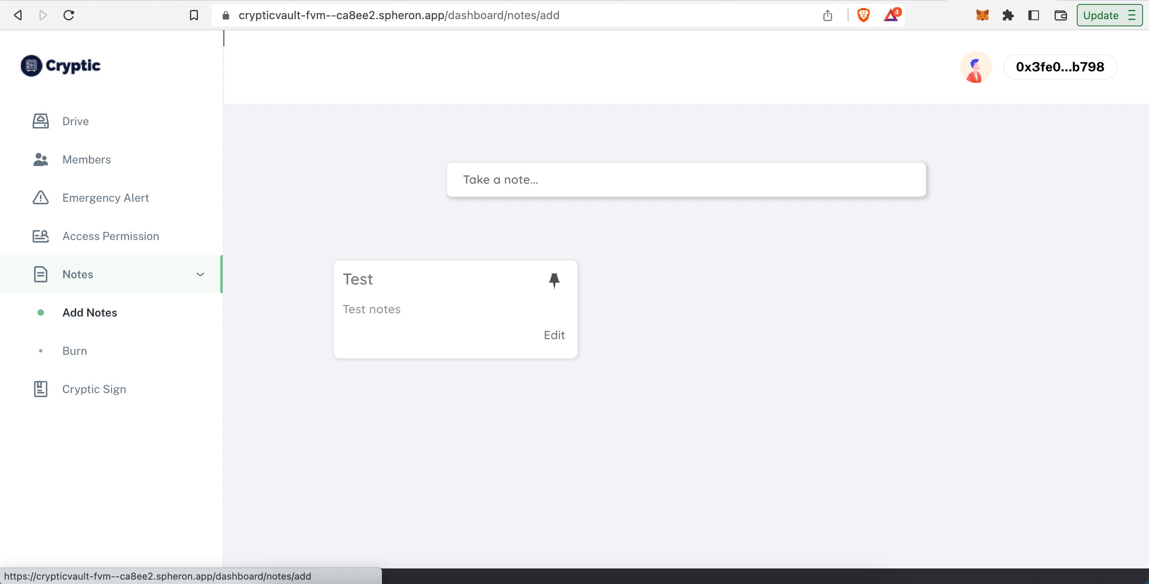Click the wallet address dropdown 0x3fe0...b798

(1060, 67)
